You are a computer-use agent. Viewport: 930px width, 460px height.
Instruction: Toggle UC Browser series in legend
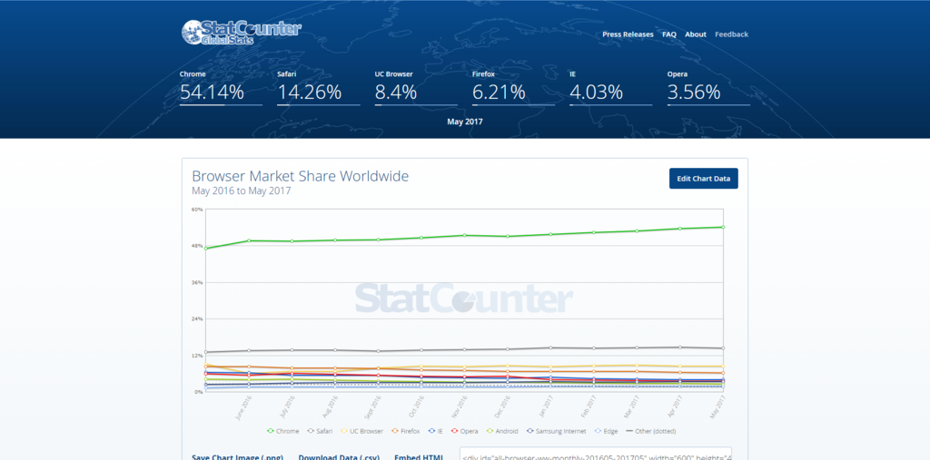[361, 431]
